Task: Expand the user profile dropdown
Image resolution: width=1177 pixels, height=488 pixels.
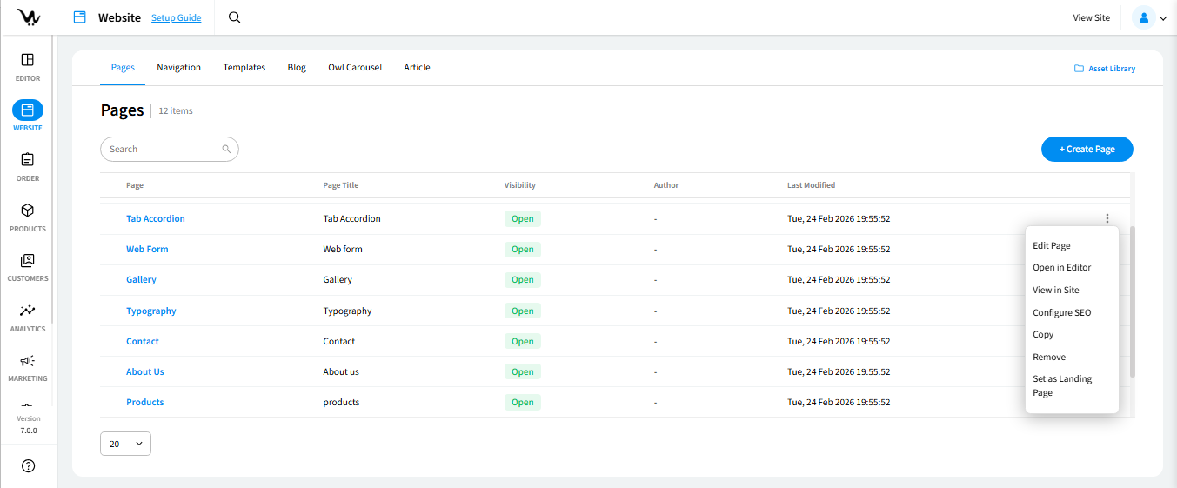Action: pyautogui.click(x=1149, y=17)
